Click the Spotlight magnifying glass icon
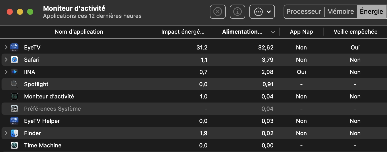 tap(14, 84)
